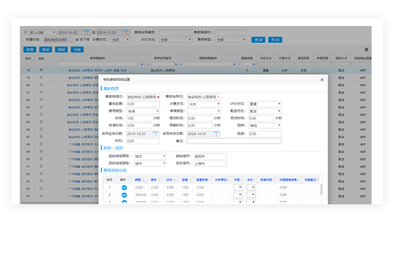Viewport: 395px width, 253px height.
Task: Click the 查询 search button
Action: click(x=258, y=40)
